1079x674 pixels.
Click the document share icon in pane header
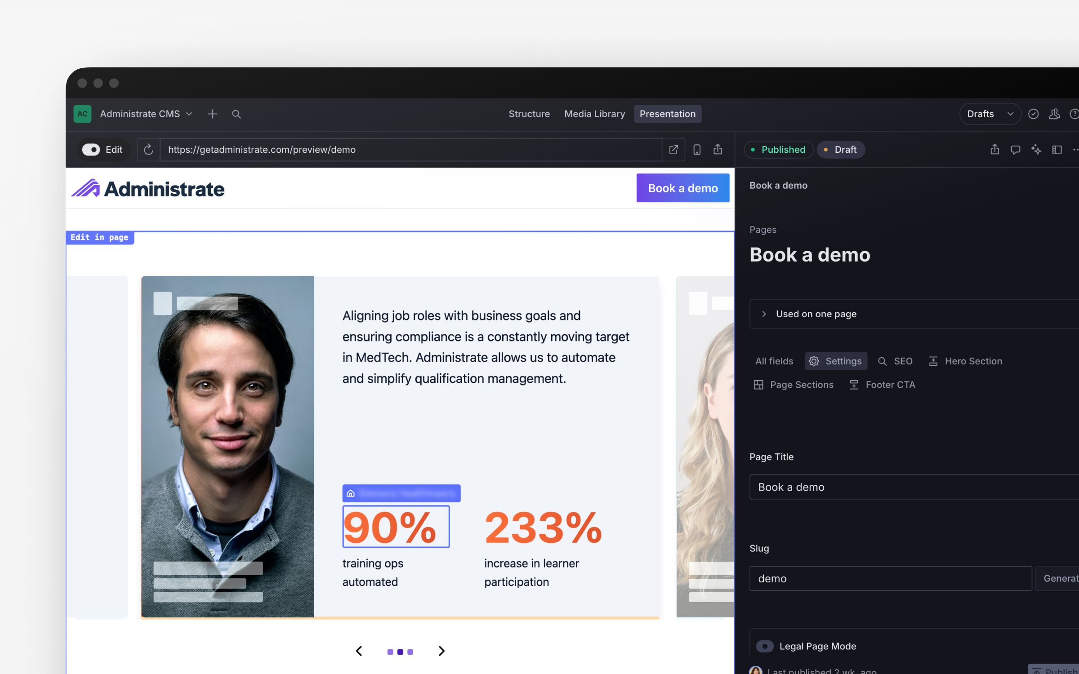(x=995, y=150)
